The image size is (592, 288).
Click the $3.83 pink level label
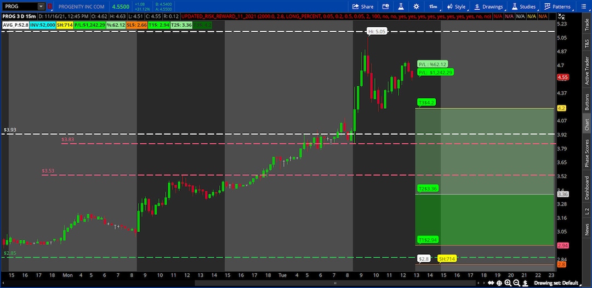coord(67,139)
